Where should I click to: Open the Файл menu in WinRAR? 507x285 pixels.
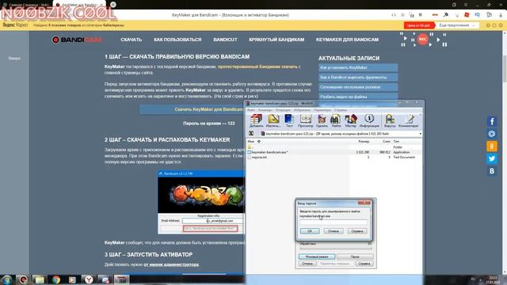251,110
